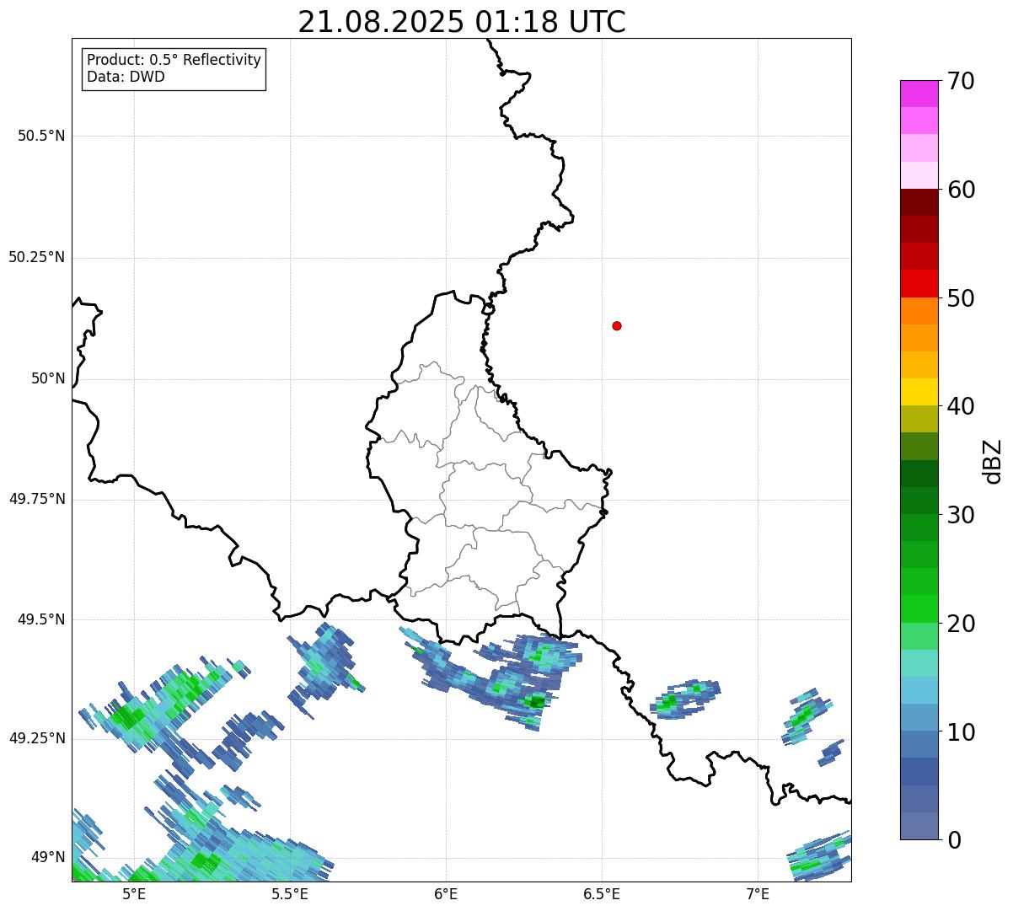The width and height of the screenshot is (1013, 911).
Task: Click the '50.5°N' latitude label
Action: point(40,136)
